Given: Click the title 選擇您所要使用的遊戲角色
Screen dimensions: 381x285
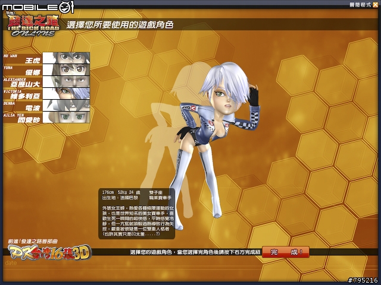Looking at the screenshot, I should coord(120,25).
